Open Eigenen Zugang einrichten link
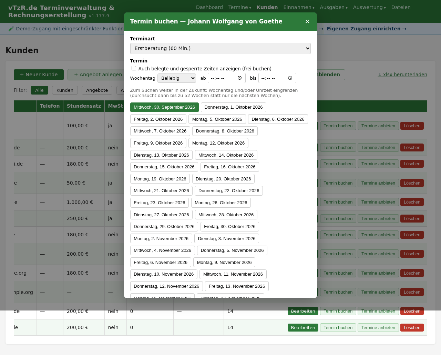This screenshot has width=441, height=355. [367, 29]
